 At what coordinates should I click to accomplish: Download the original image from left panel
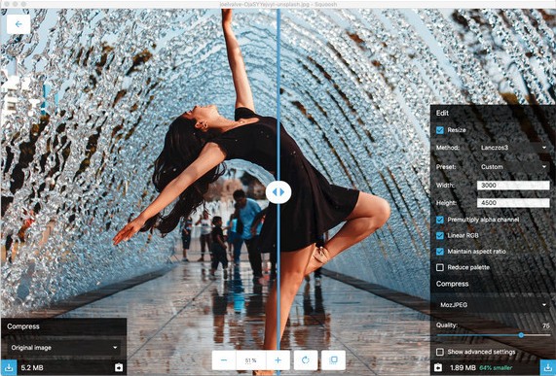[9, 367]
